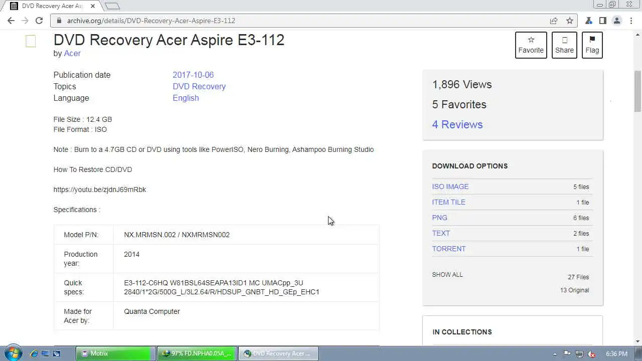Expand TEXT download option
This screenshot has width=642, height=361.
click(441, 233)
